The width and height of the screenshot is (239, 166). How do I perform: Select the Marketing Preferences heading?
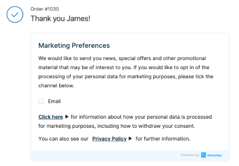[x=74, y=45]
